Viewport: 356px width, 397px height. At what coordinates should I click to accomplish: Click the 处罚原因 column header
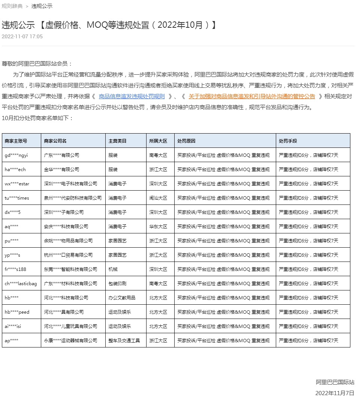tap(186, 141)
